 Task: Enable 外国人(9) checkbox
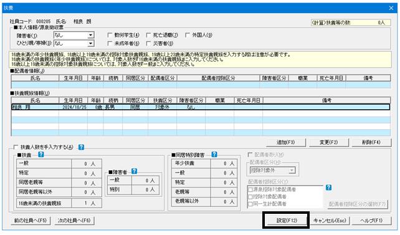coord(188,35)
